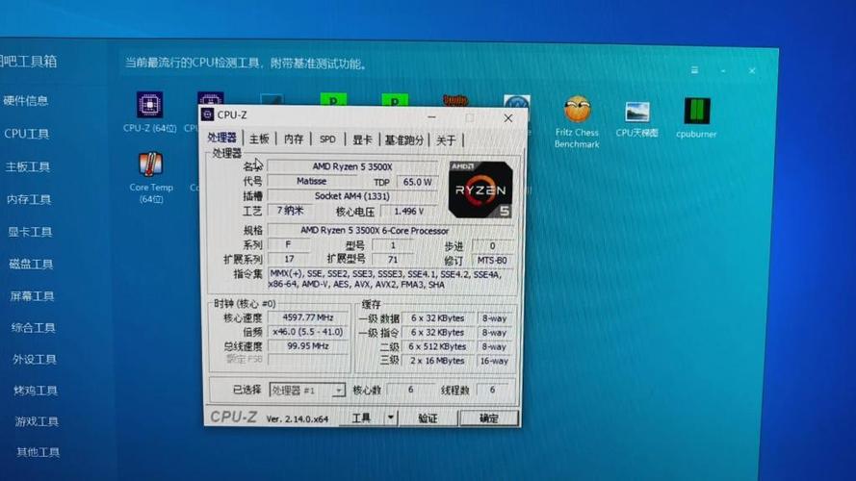856x481 pixels.
Task: Click the extended model value 71
Action: [x=393, y=260]
